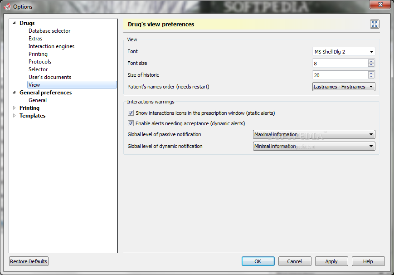Open User's documents settings

pyautogui.click(x=50, y=77)
